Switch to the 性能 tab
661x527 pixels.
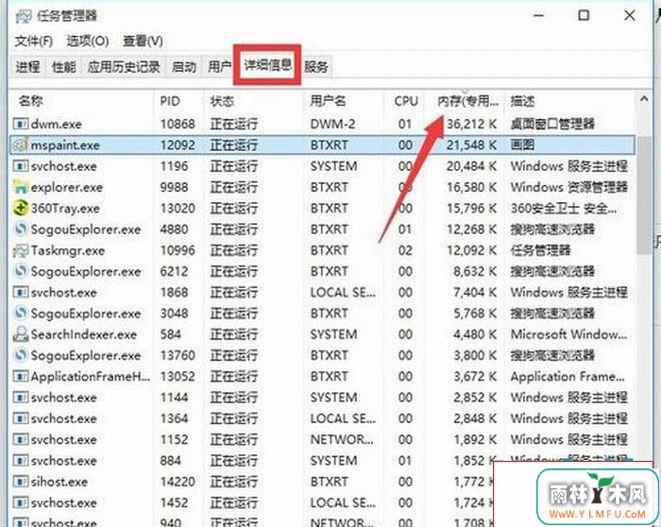click(64, 67)
